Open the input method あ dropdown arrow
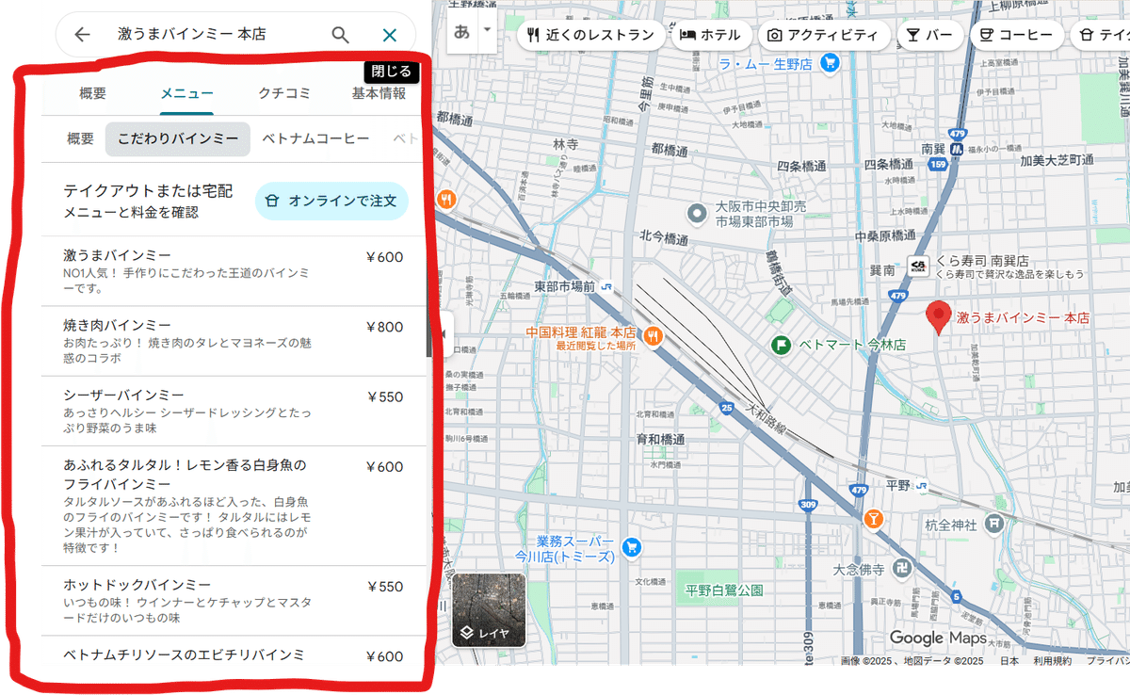The width and height of the screenshot is (1130, 695). (487, 31)
